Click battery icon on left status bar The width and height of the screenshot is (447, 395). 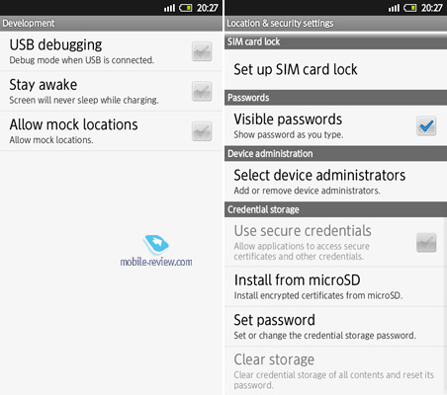[x=186, y=8]
